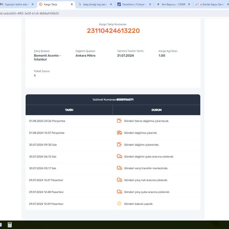This screenshot has height=229, width=229.
Task: Click the 'TARİH' column header
Action: coord(69,110)
